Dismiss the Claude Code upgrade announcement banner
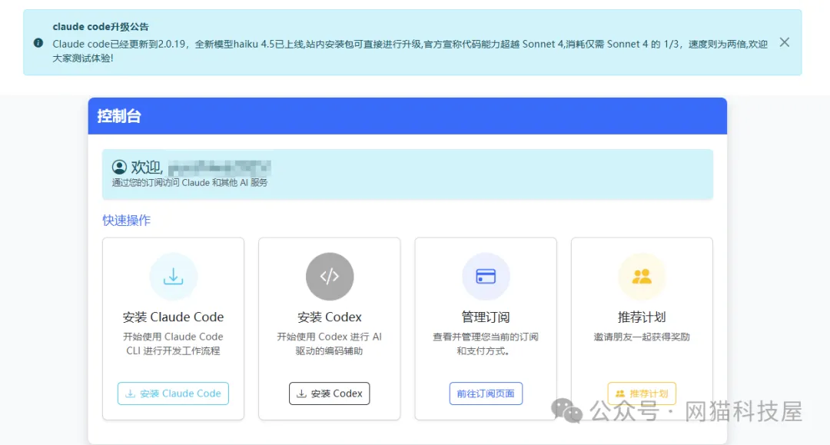The width and height of the screenshot is (830, 445). pyautogui.click(x=784, y=42)
